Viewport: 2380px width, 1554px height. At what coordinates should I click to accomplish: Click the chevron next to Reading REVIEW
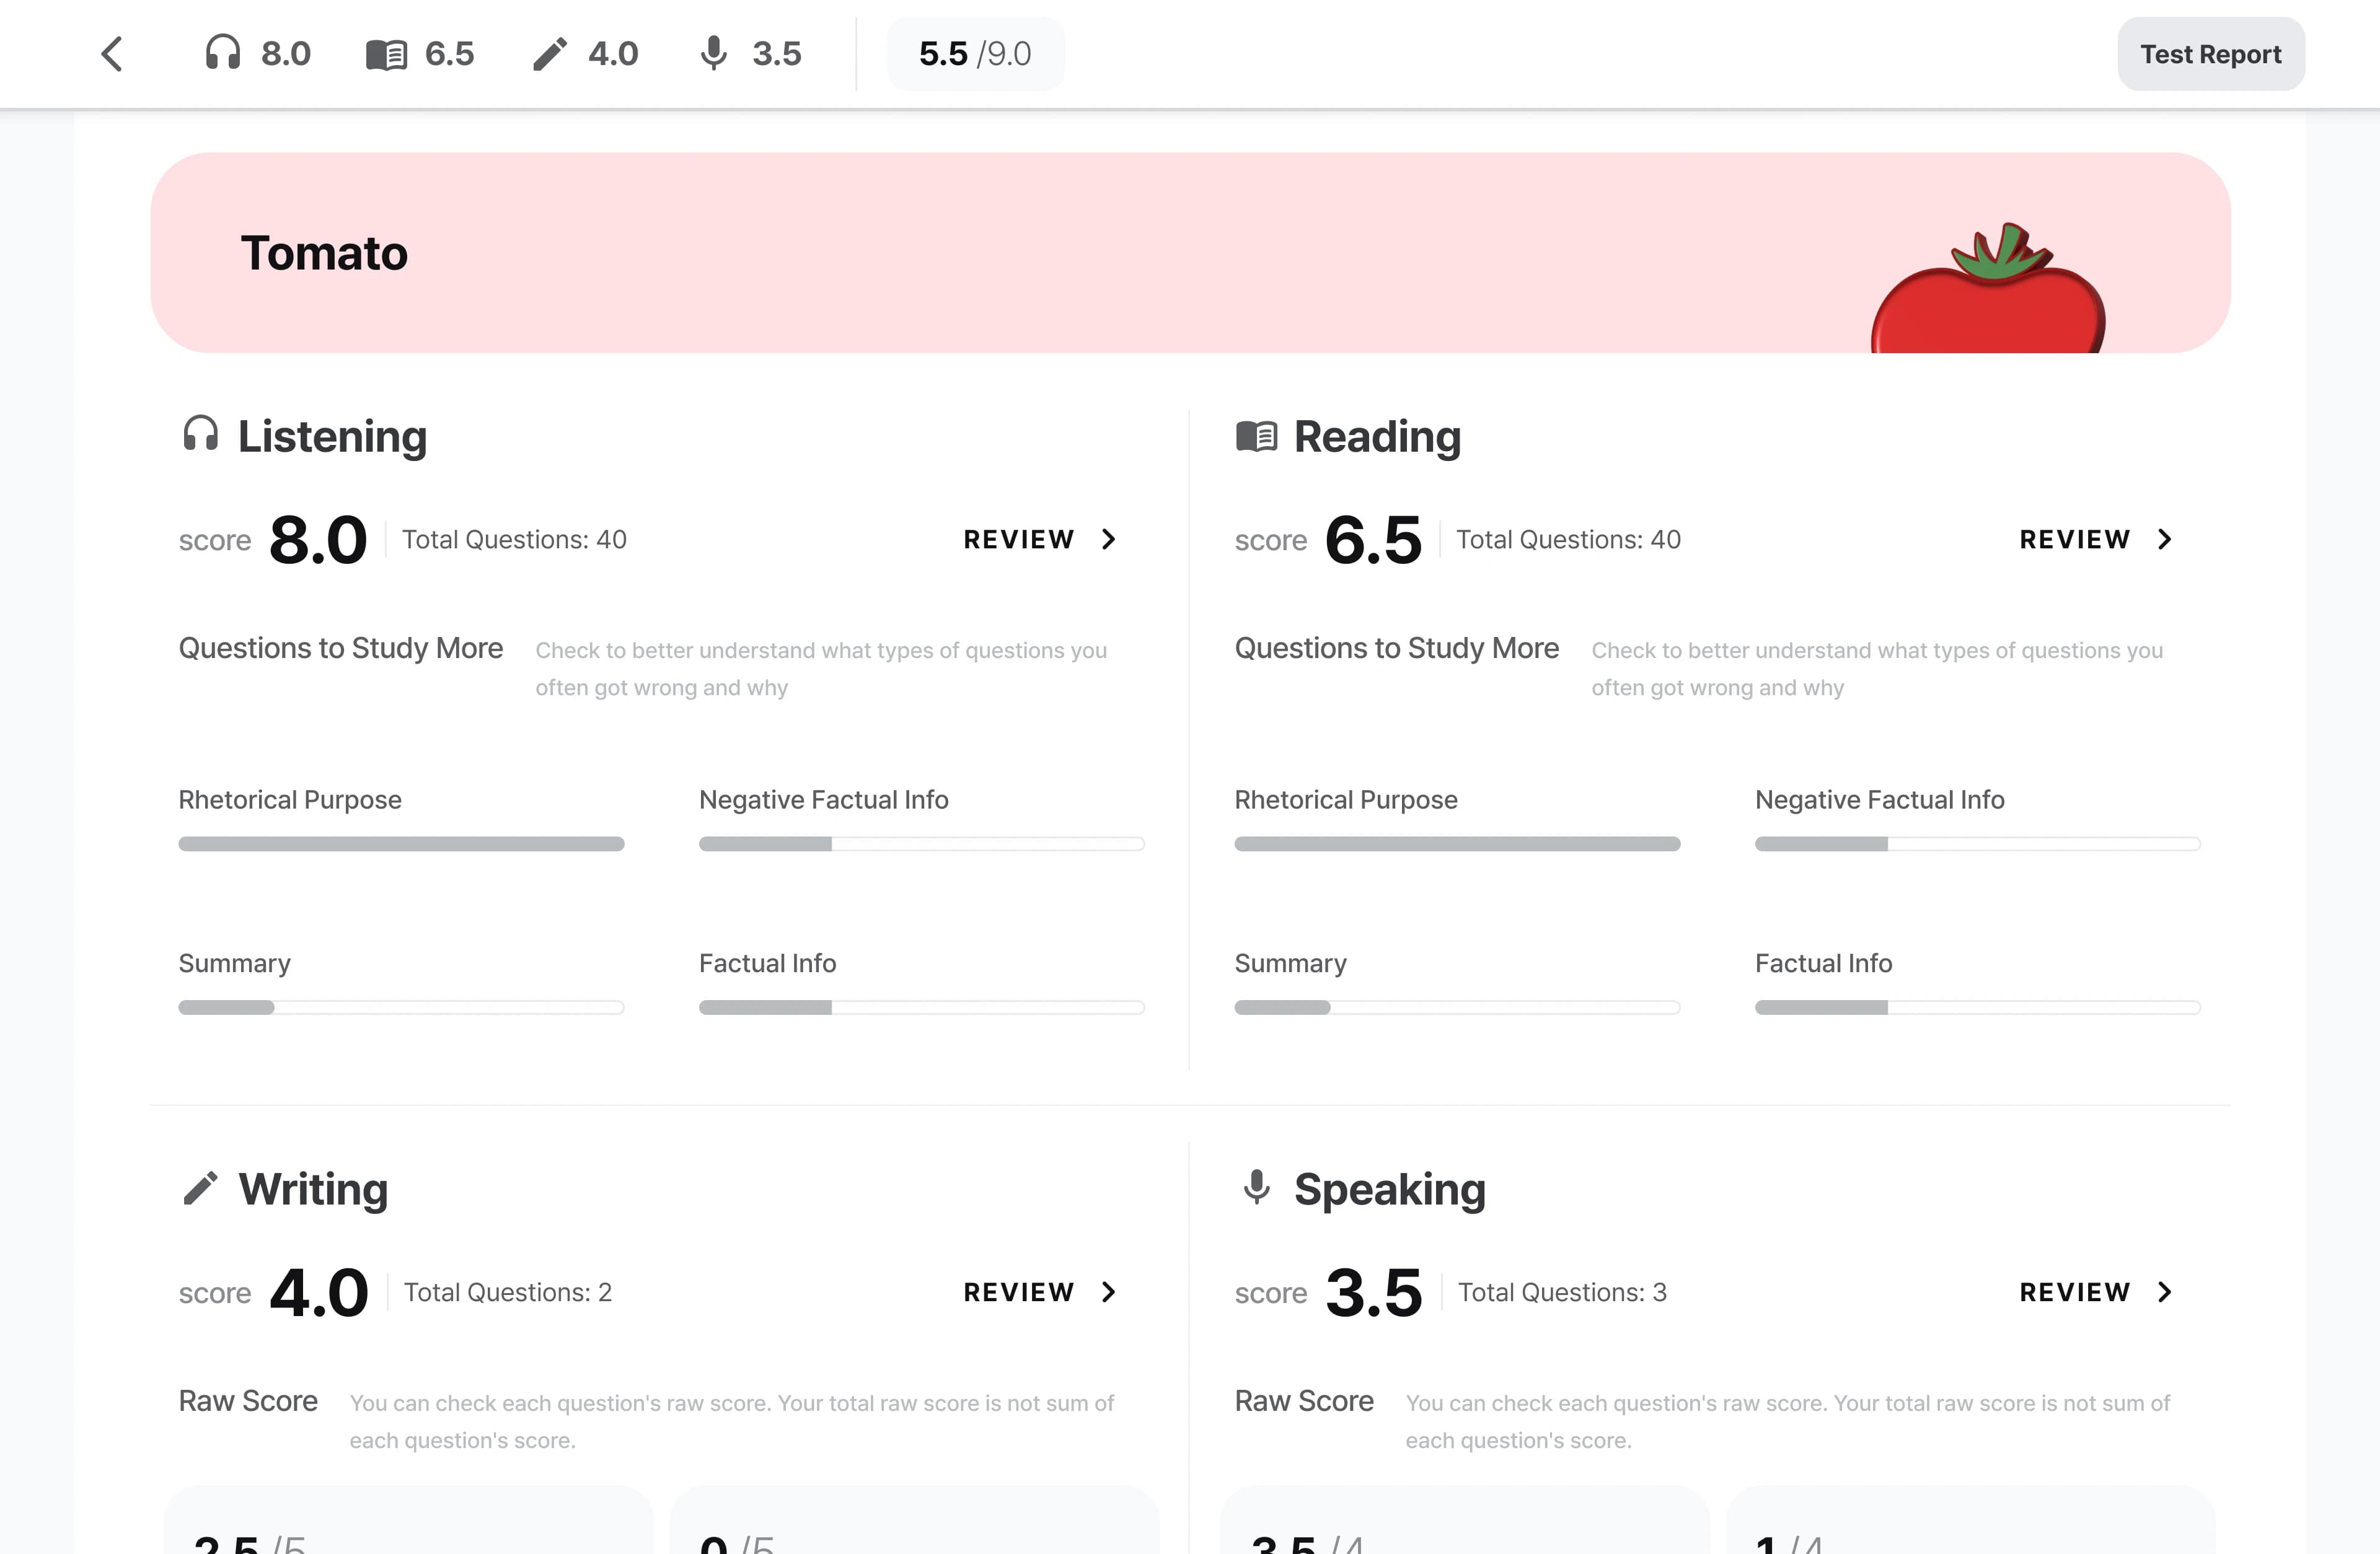point(2164,540)
